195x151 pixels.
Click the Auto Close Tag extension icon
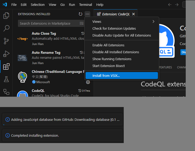(x=23, y=39)
